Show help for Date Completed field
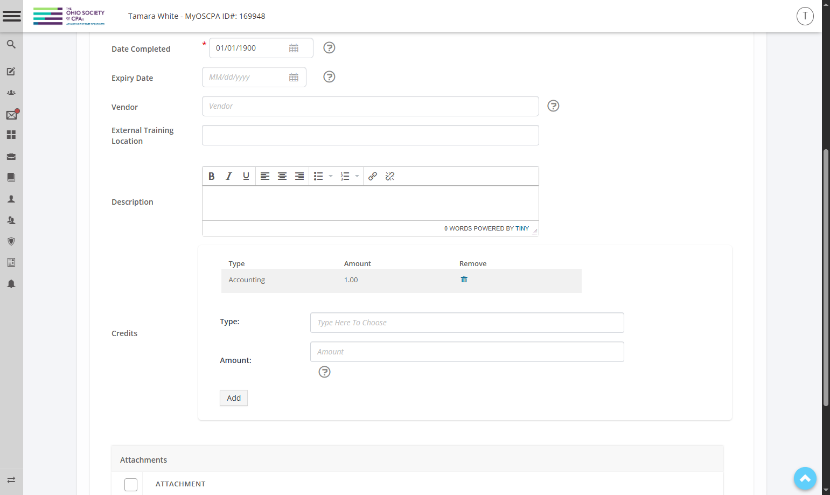The height and width of the screenshot is (495, 830). [329, 48]
